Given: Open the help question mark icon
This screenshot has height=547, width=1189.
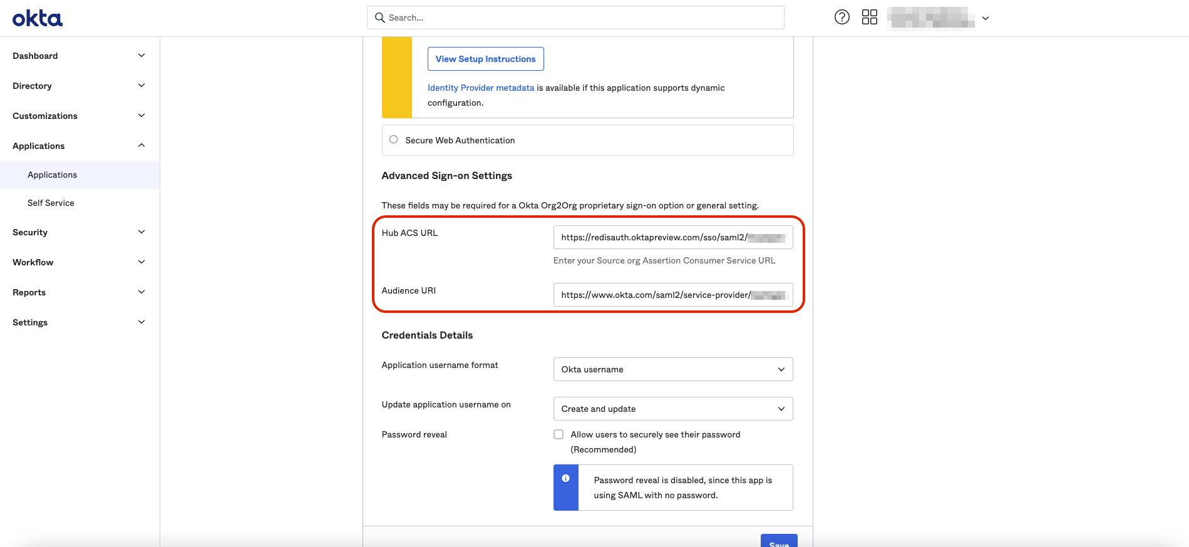Looking at the screenshot, I should [x=842, y=18].
